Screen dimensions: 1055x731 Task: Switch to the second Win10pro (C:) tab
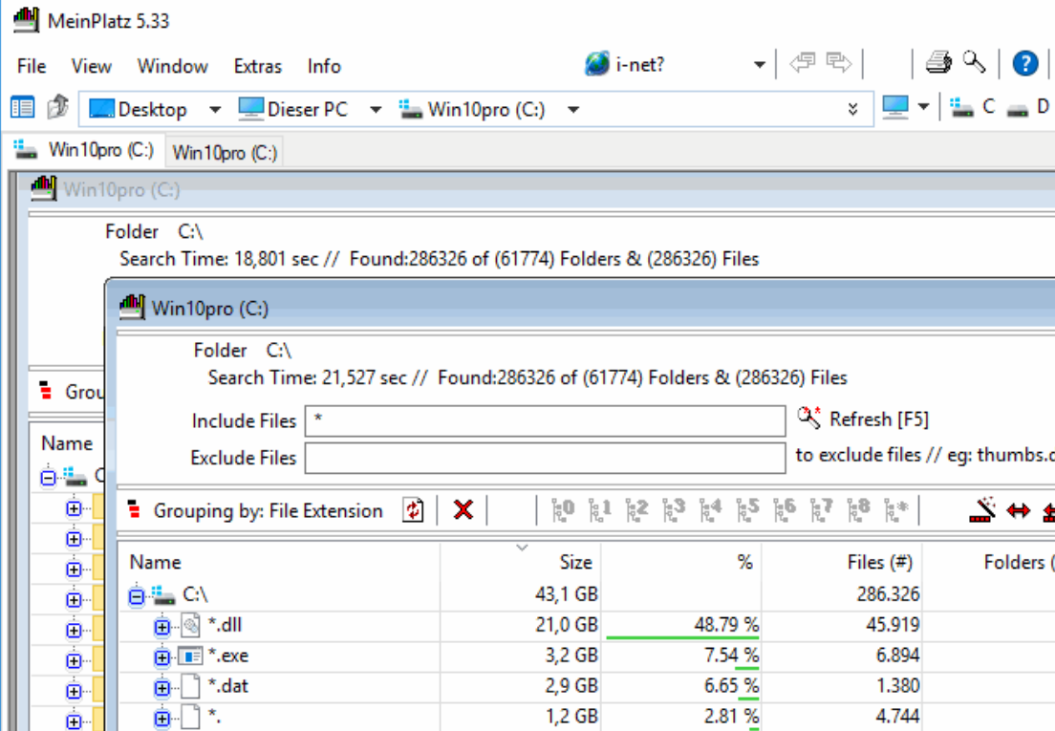[225, 152]
